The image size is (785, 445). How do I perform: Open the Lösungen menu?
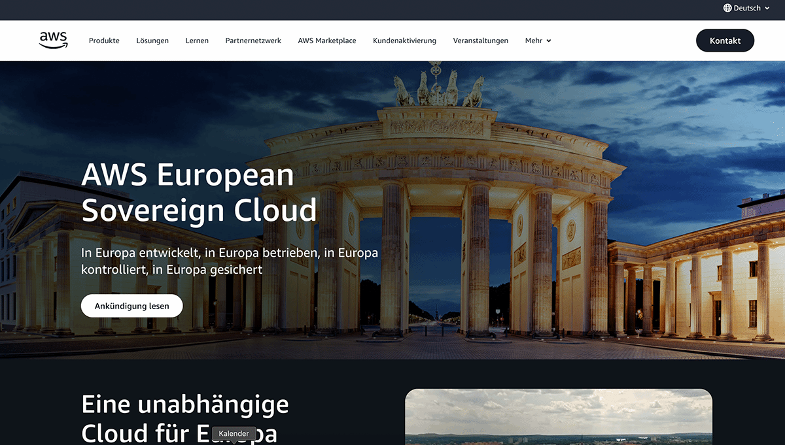[x=152, y=41]
